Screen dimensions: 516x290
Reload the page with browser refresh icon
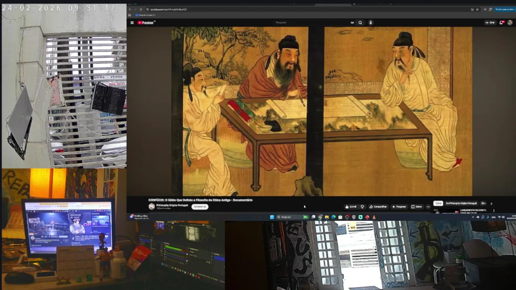click(141, 9)
